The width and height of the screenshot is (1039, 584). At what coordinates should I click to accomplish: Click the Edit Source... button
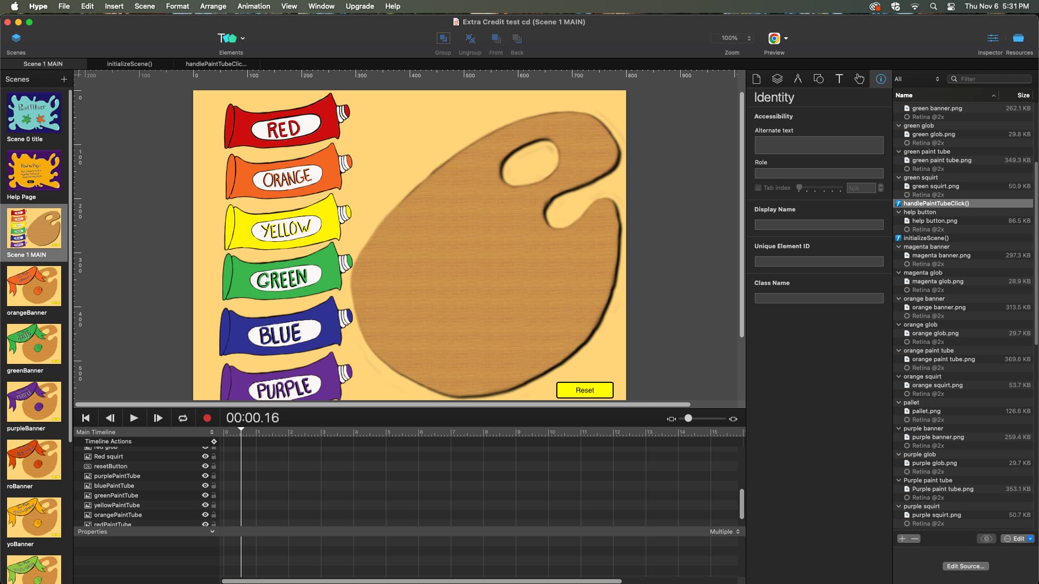click(x=965, y=566)
